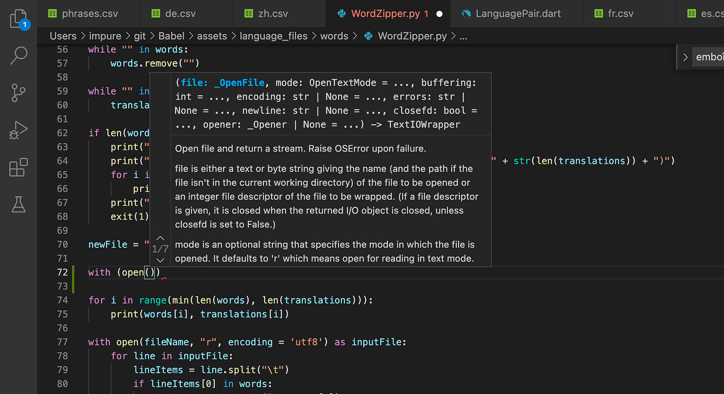Select the language_files breadcrumb folder
The width and height of the screenshot is (724, 394).
(x=274, y=36)
